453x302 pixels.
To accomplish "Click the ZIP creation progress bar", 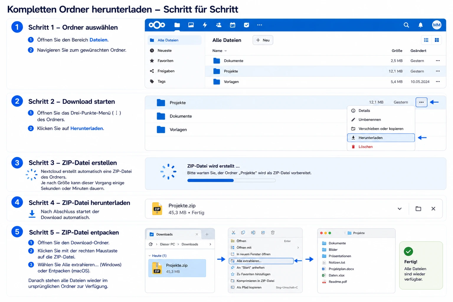I will click(x=231, y=180).
